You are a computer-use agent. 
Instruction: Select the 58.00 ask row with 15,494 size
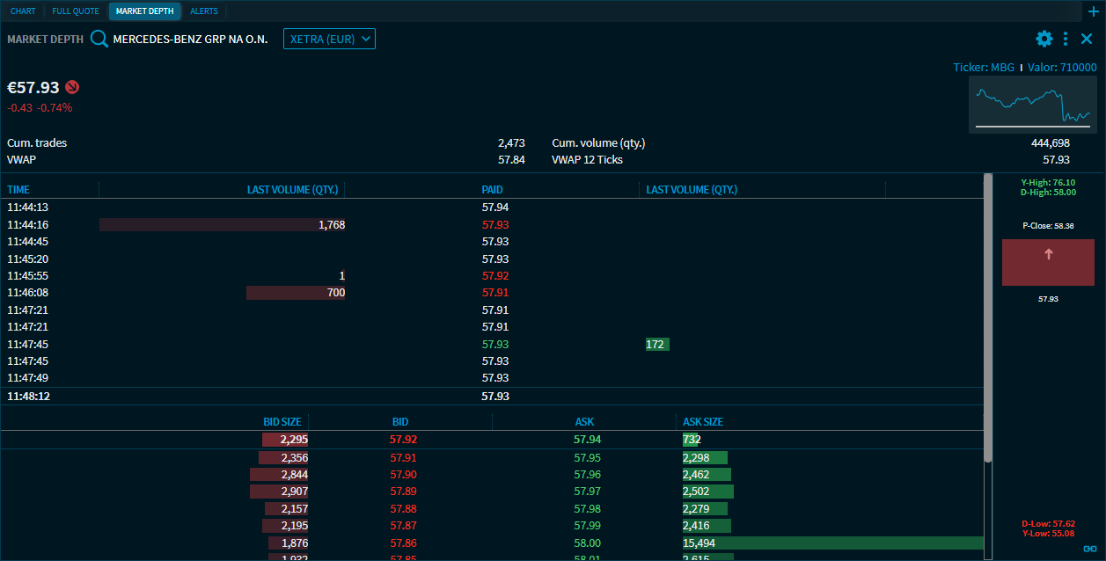pyautogui.click(x=588, y=543)
